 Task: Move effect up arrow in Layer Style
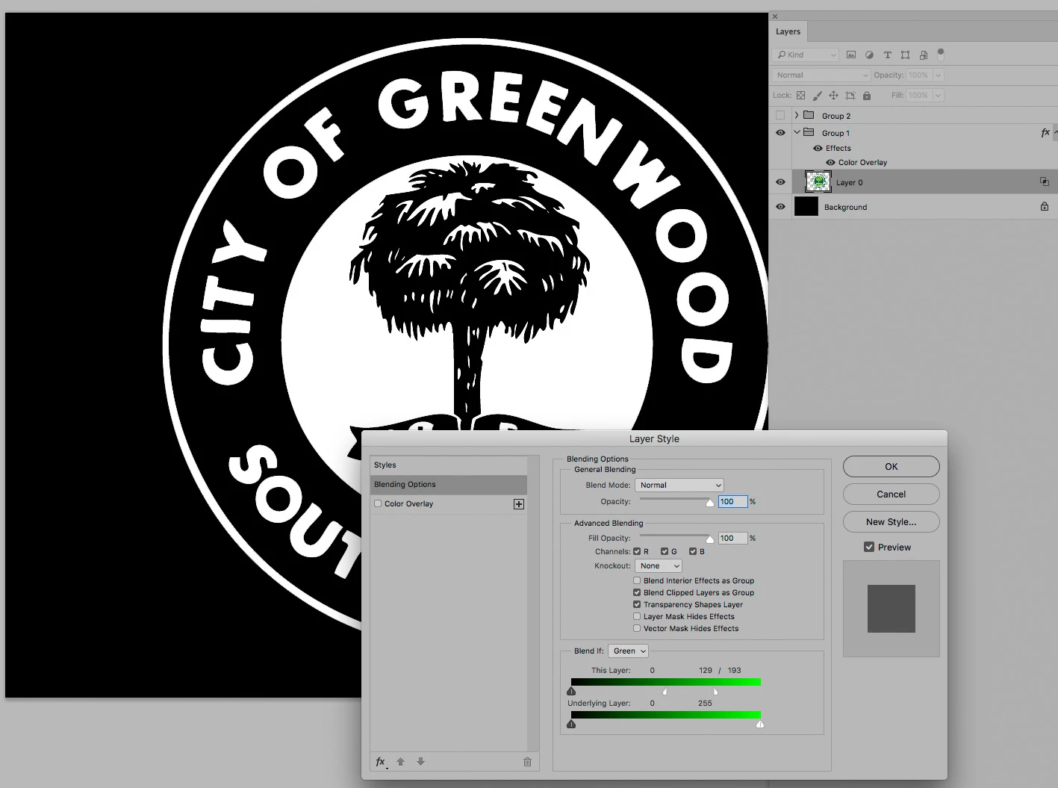400,762
